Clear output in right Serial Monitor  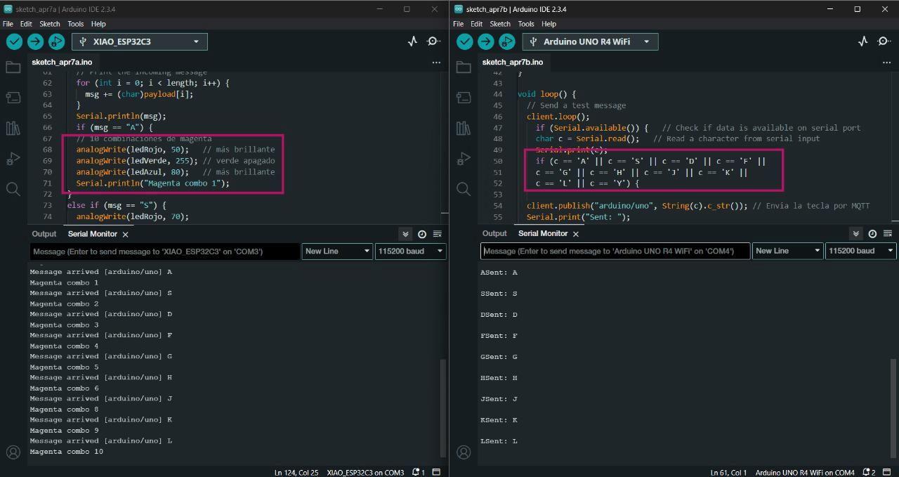click(888, 234)
